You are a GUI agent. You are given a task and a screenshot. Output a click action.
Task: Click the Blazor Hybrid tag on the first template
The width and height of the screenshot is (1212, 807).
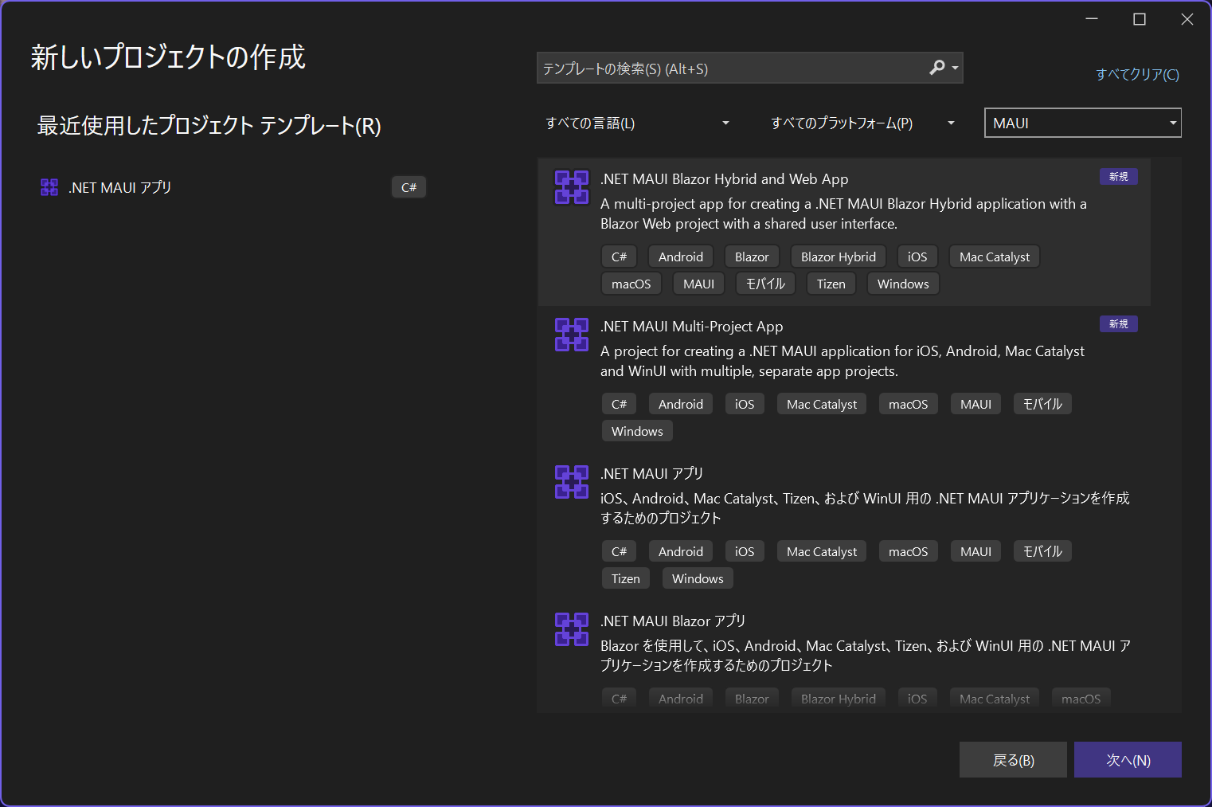coord(838,256)
